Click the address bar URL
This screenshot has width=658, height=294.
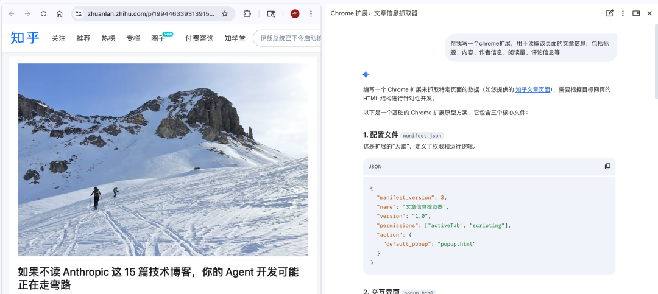click(x=151, y=14)
